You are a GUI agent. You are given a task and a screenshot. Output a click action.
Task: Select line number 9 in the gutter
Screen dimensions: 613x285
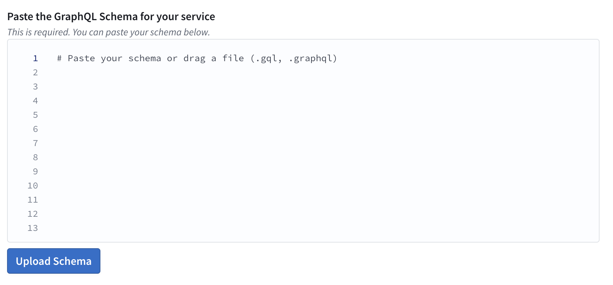(x=35, y=171)
